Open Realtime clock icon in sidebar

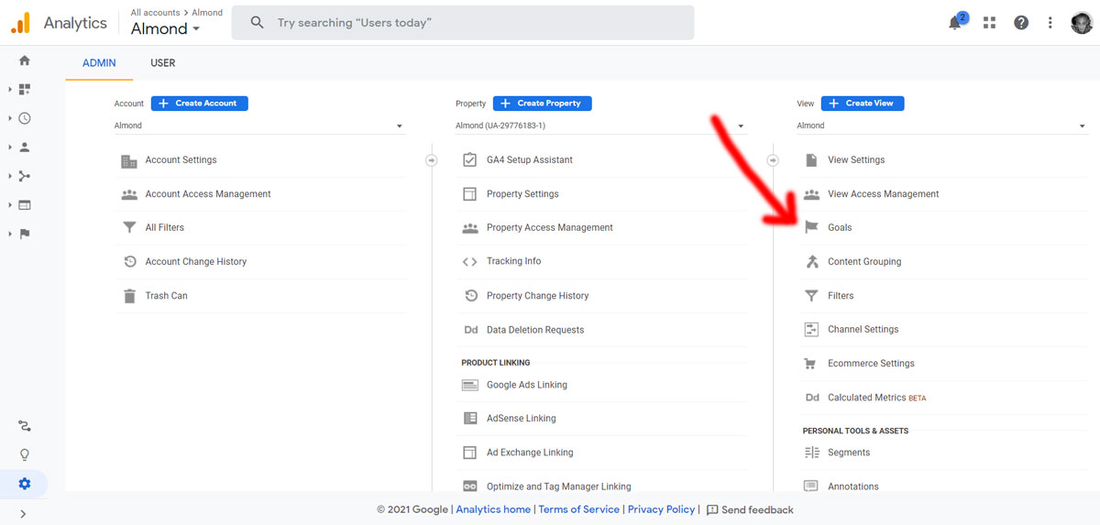(25, 118)
